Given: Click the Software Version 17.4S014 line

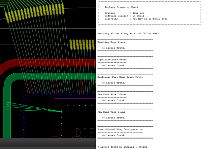Looking at the screenshot, I should pyautogui.click(x=124, y=16).
